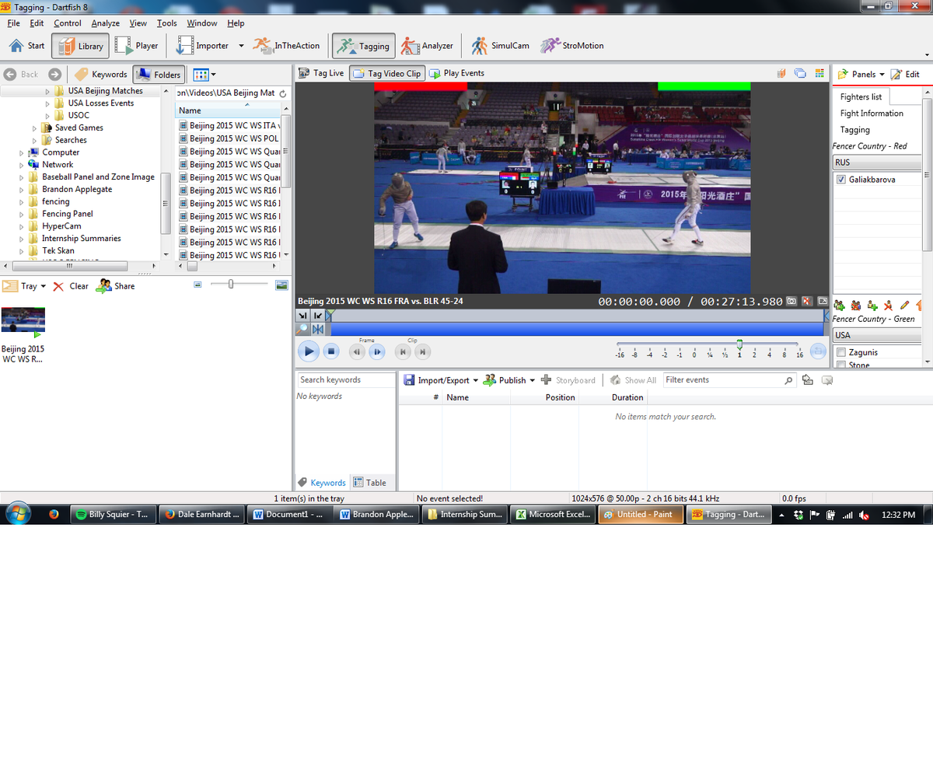The height and width of the screenshot is (776, 933).
Task: Stop video playback
Action: click(x=331, y=351)
